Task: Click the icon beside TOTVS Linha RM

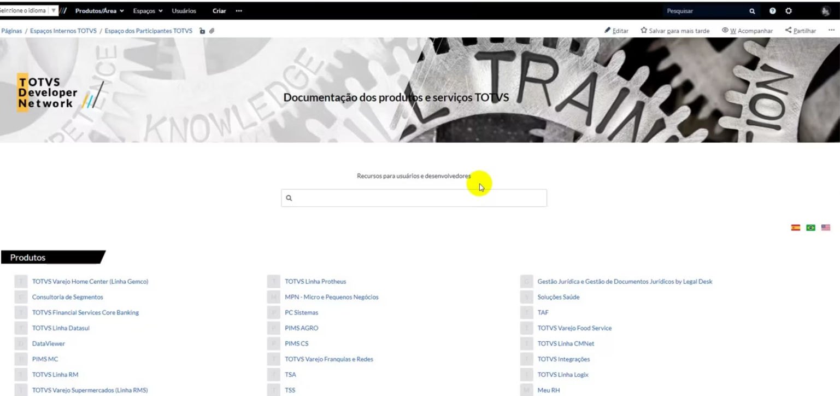Action: pyautogui.click(x=21, y=375)
